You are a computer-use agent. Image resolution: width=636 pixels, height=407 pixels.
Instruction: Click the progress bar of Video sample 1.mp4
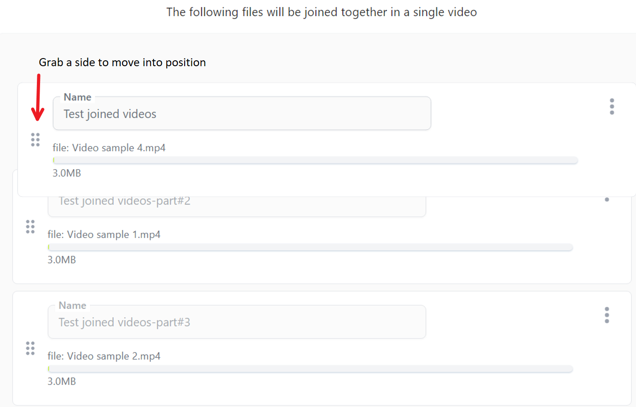[x=310, y=247]
